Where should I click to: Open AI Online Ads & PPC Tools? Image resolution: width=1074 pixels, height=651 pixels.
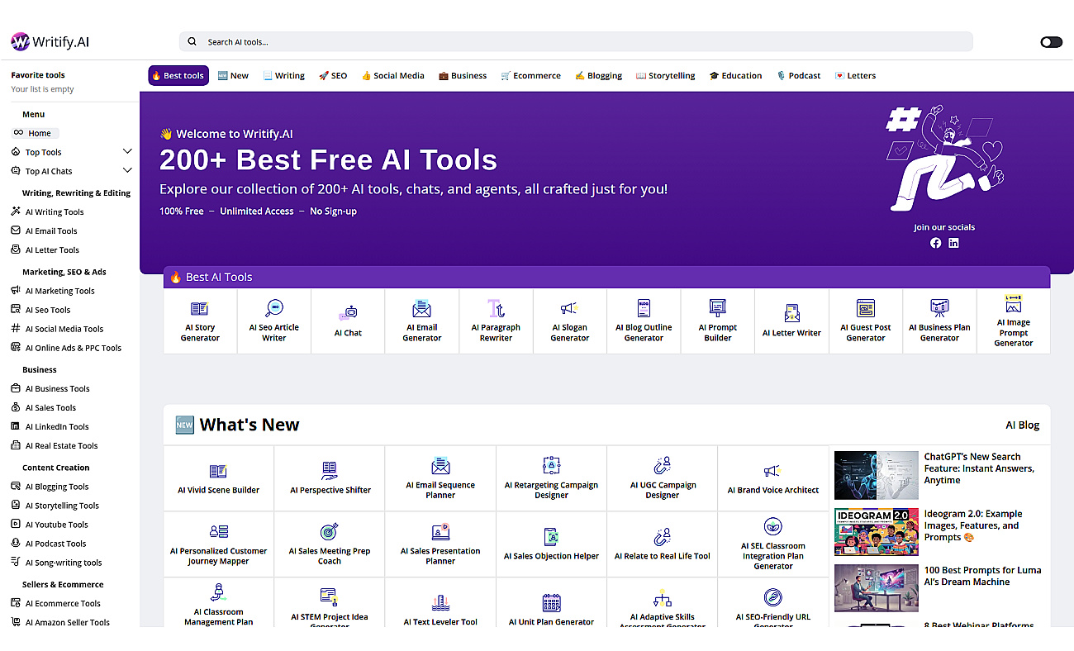[x=66, y=348]
